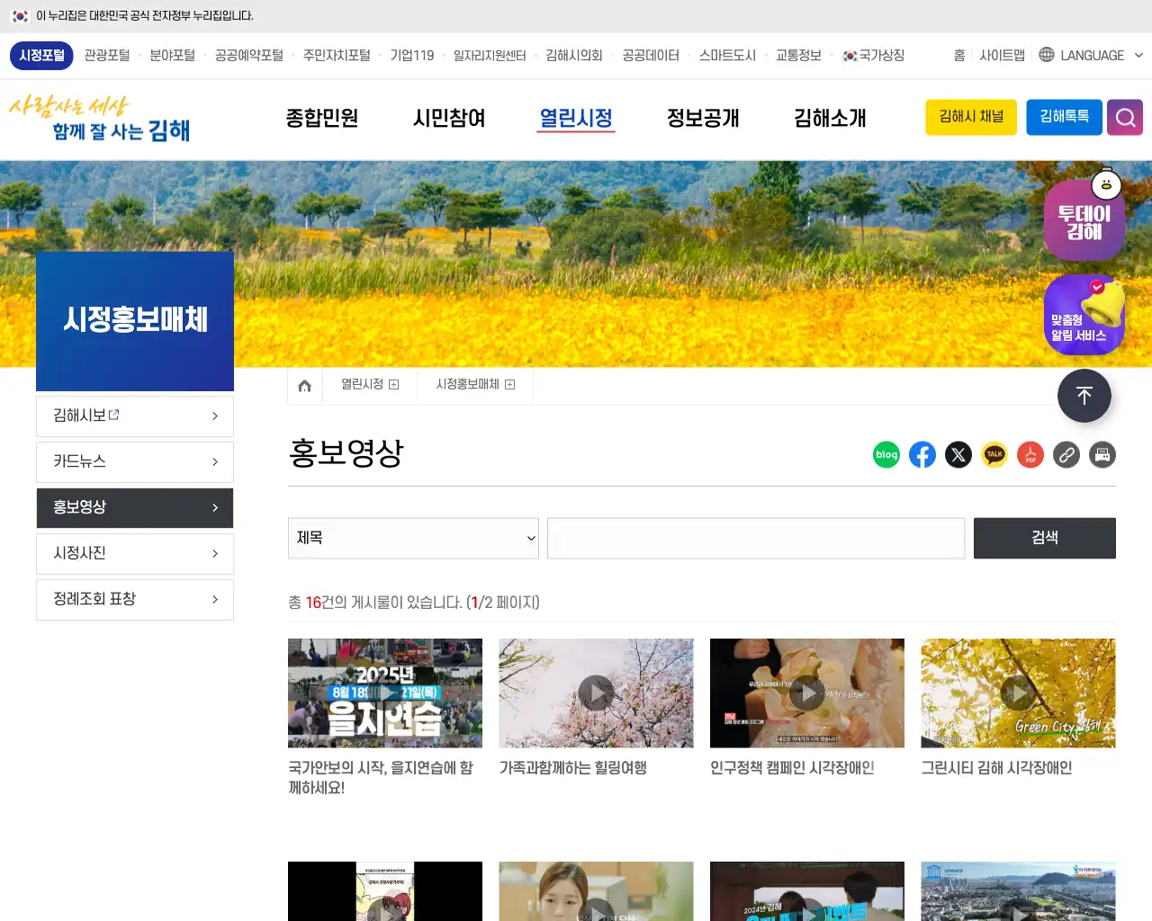
Task: Share page on Facebook icon
Action: pyautogui.click(x=922, y=455)
